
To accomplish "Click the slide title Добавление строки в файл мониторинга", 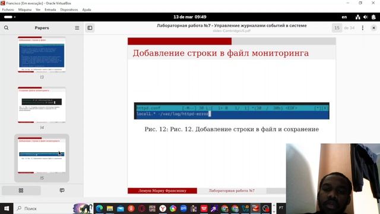I will click(x=220, y=53).
